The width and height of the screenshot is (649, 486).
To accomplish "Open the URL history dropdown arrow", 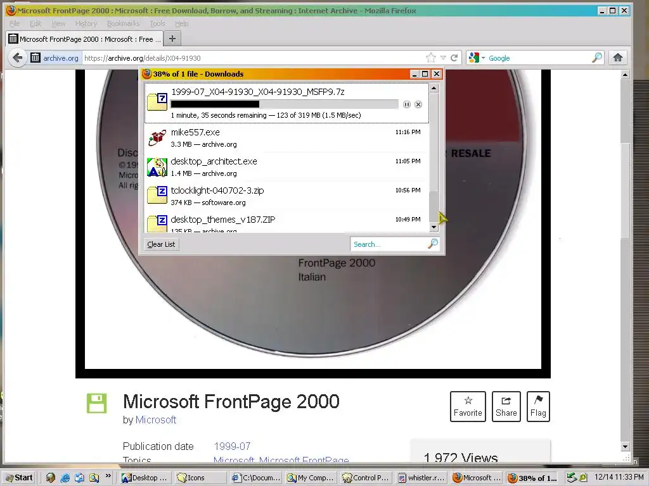I will pos(443,58).
